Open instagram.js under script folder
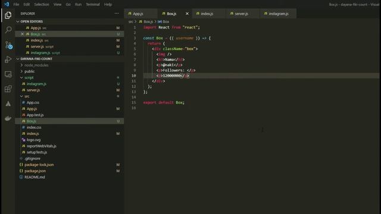381x214 pixels. 70,84
